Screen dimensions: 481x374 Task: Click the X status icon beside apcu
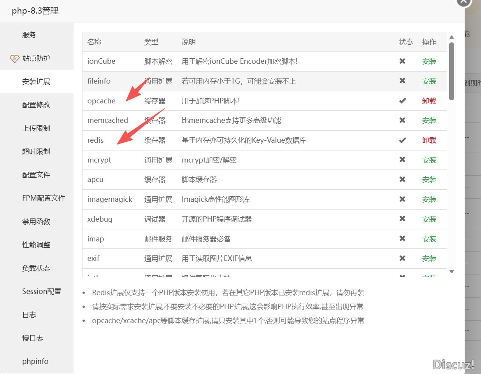tap(402, 180)
